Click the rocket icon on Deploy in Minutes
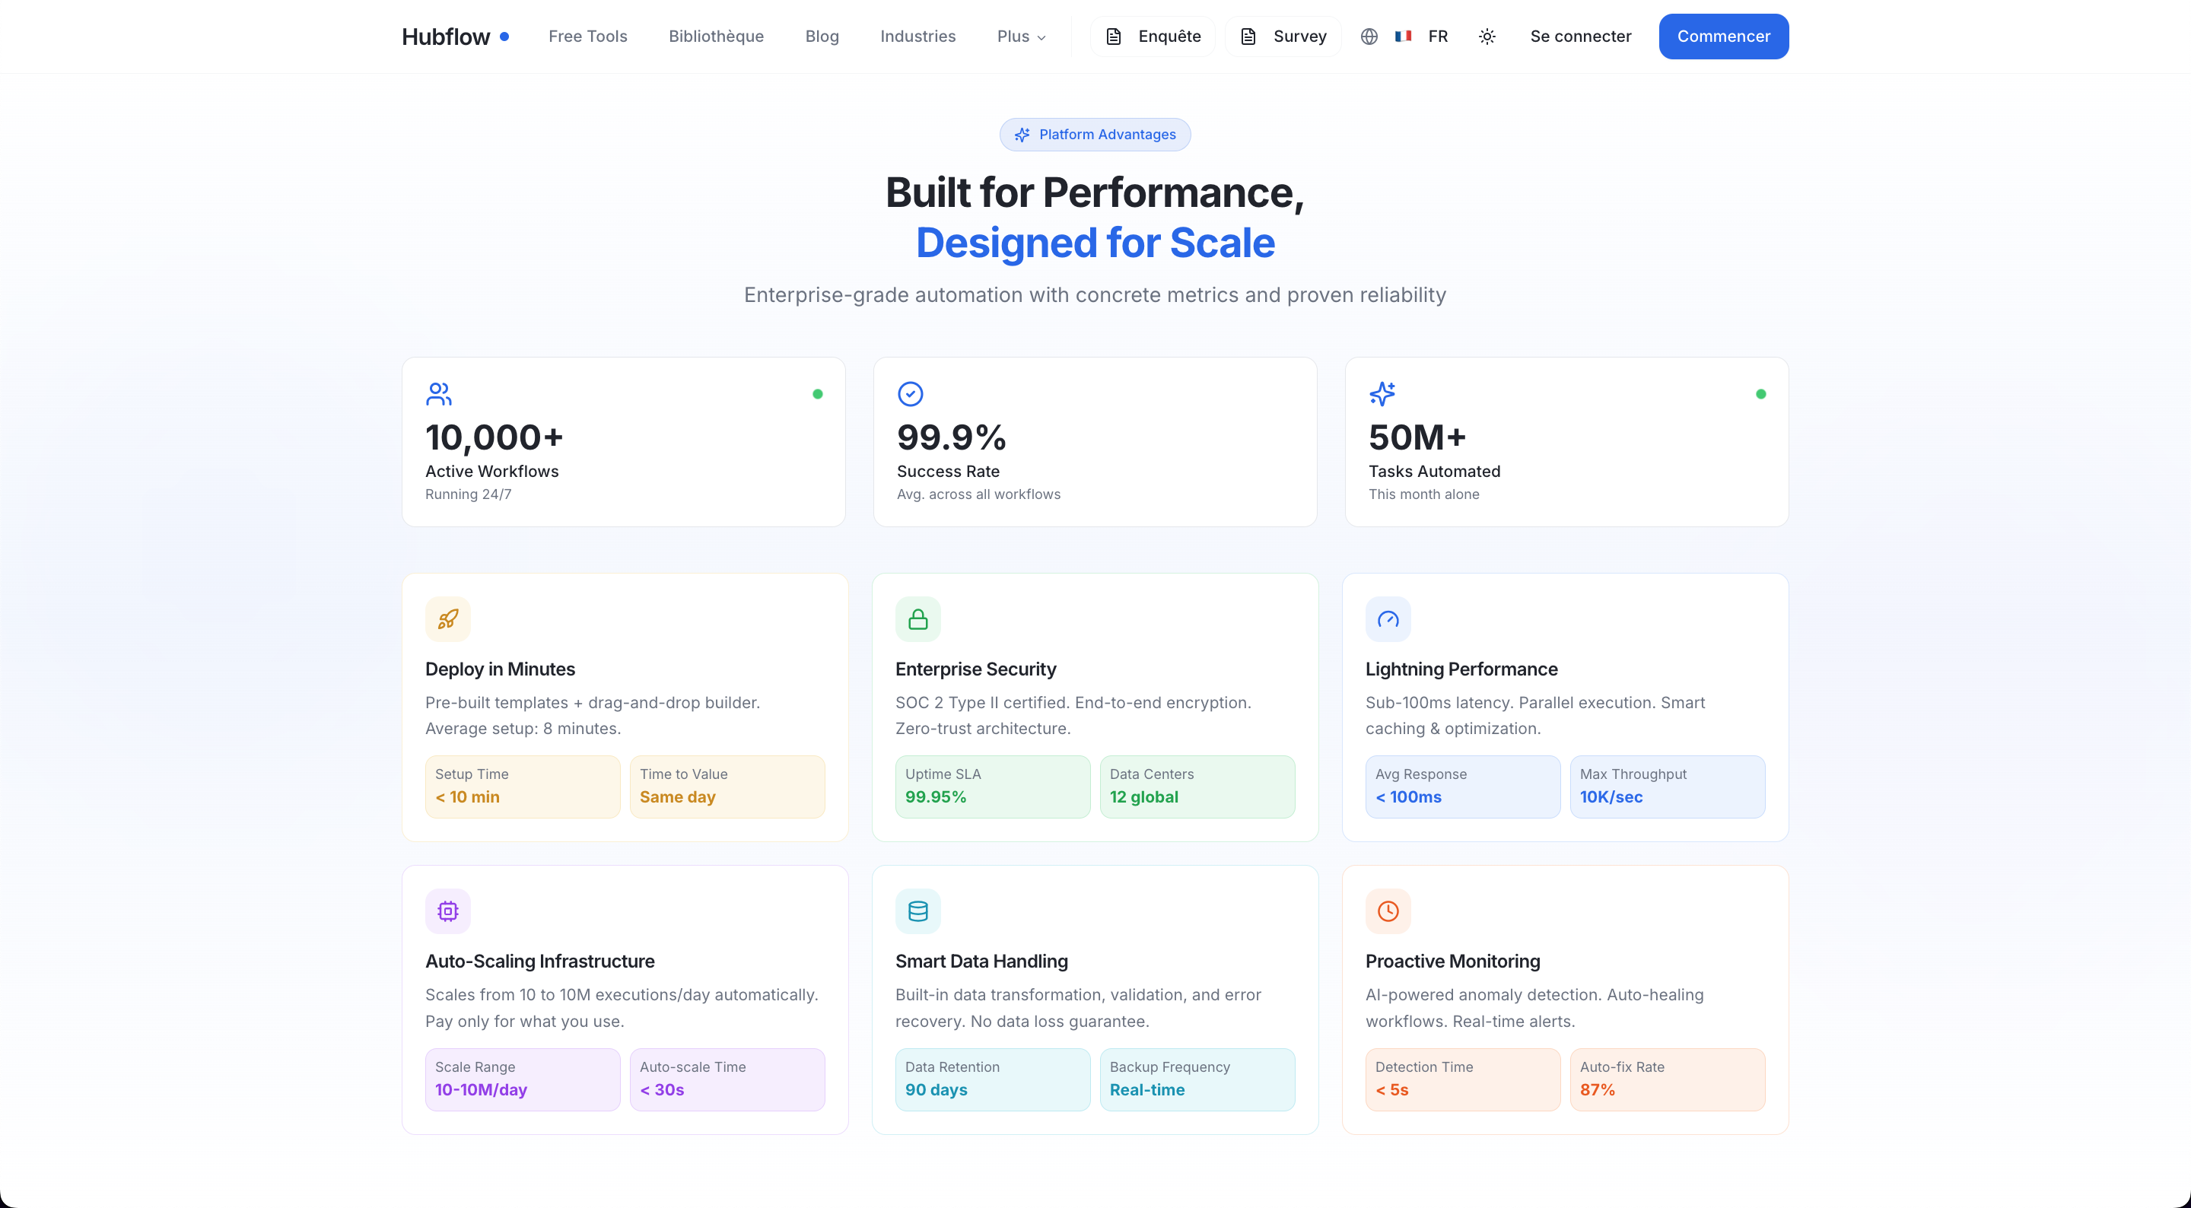This screenshot has width=2191, height=1208. tap(447, 619)
